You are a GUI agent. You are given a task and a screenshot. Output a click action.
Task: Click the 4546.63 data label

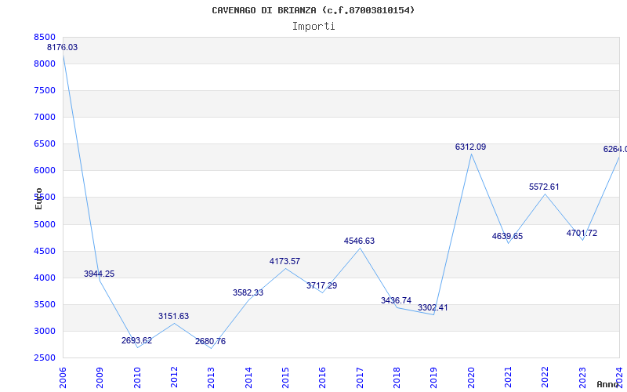[x=359, y=241]
